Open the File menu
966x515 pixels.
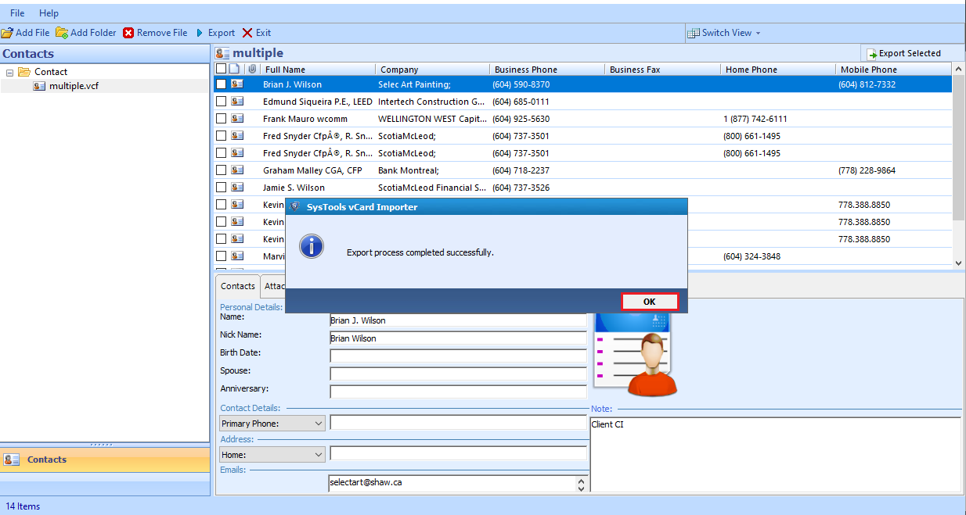pos(17,13)
